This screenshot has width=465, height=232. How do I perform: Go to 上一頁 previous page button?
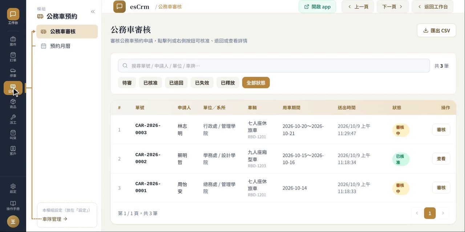click(358, 7)
